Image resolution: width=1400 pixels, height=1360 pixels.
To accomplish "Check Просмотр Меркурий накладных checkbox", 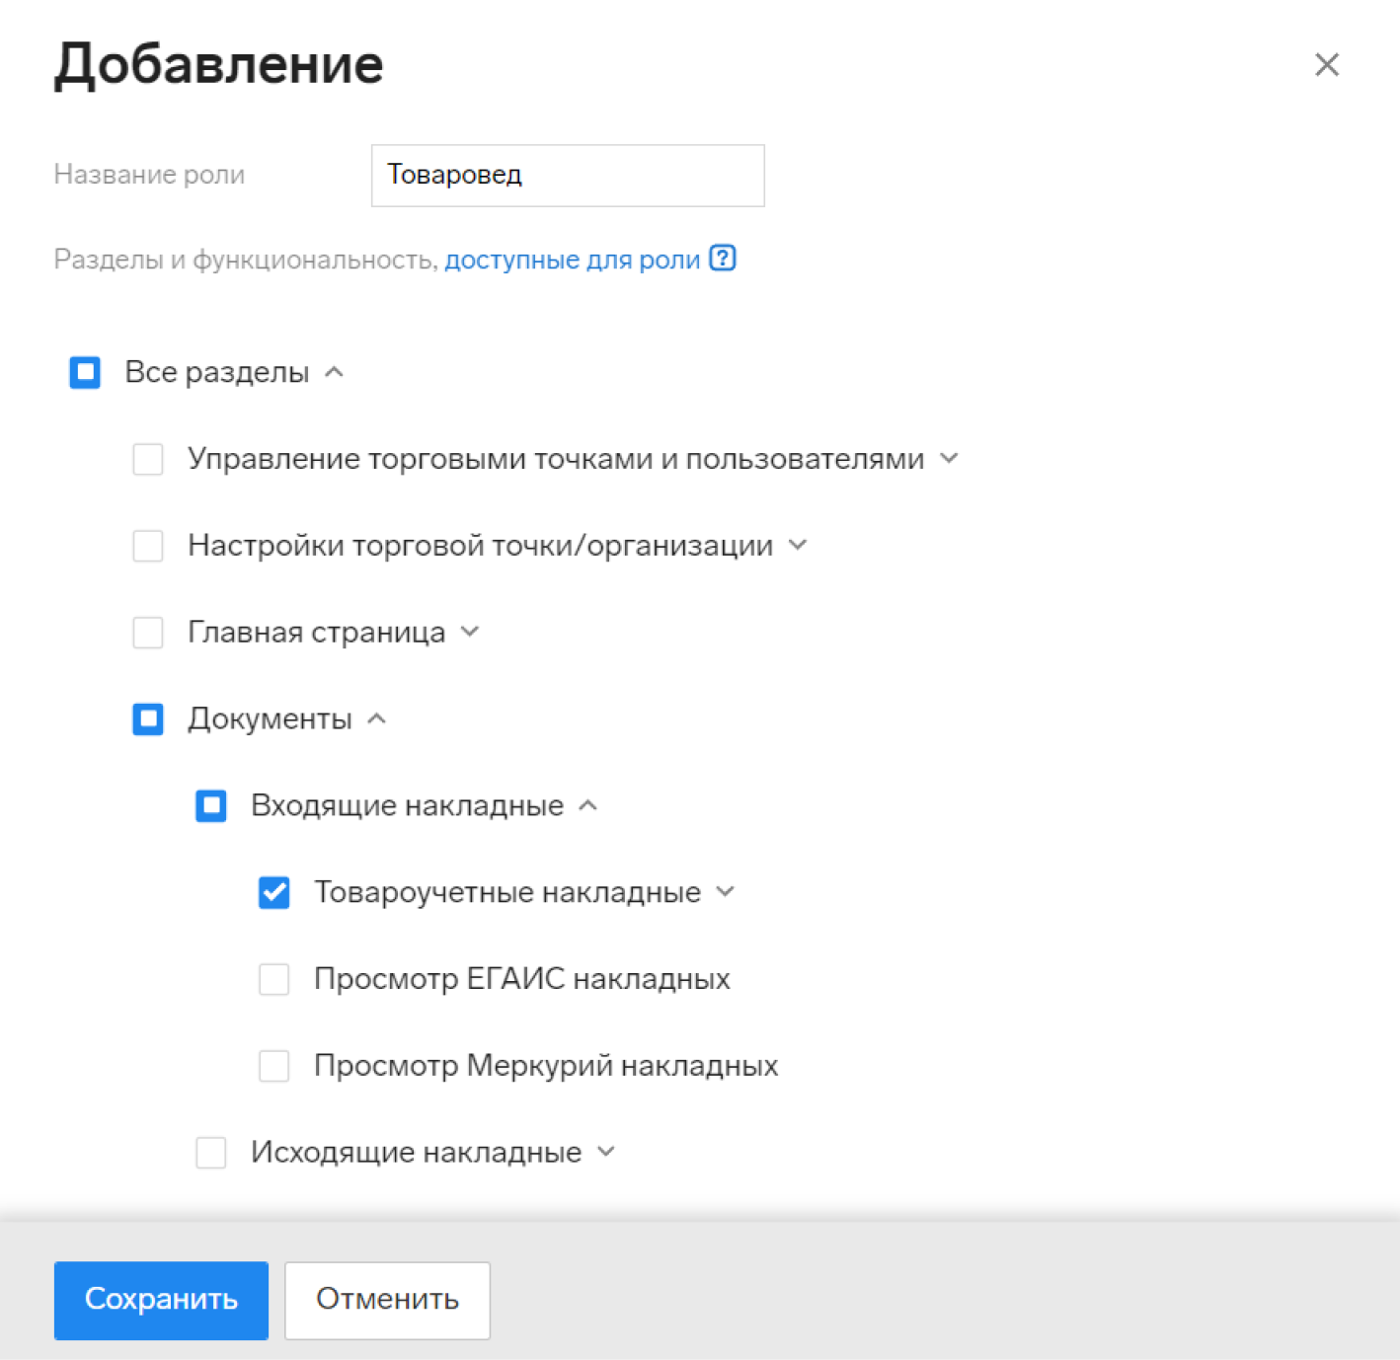I will coord(274,1066).
